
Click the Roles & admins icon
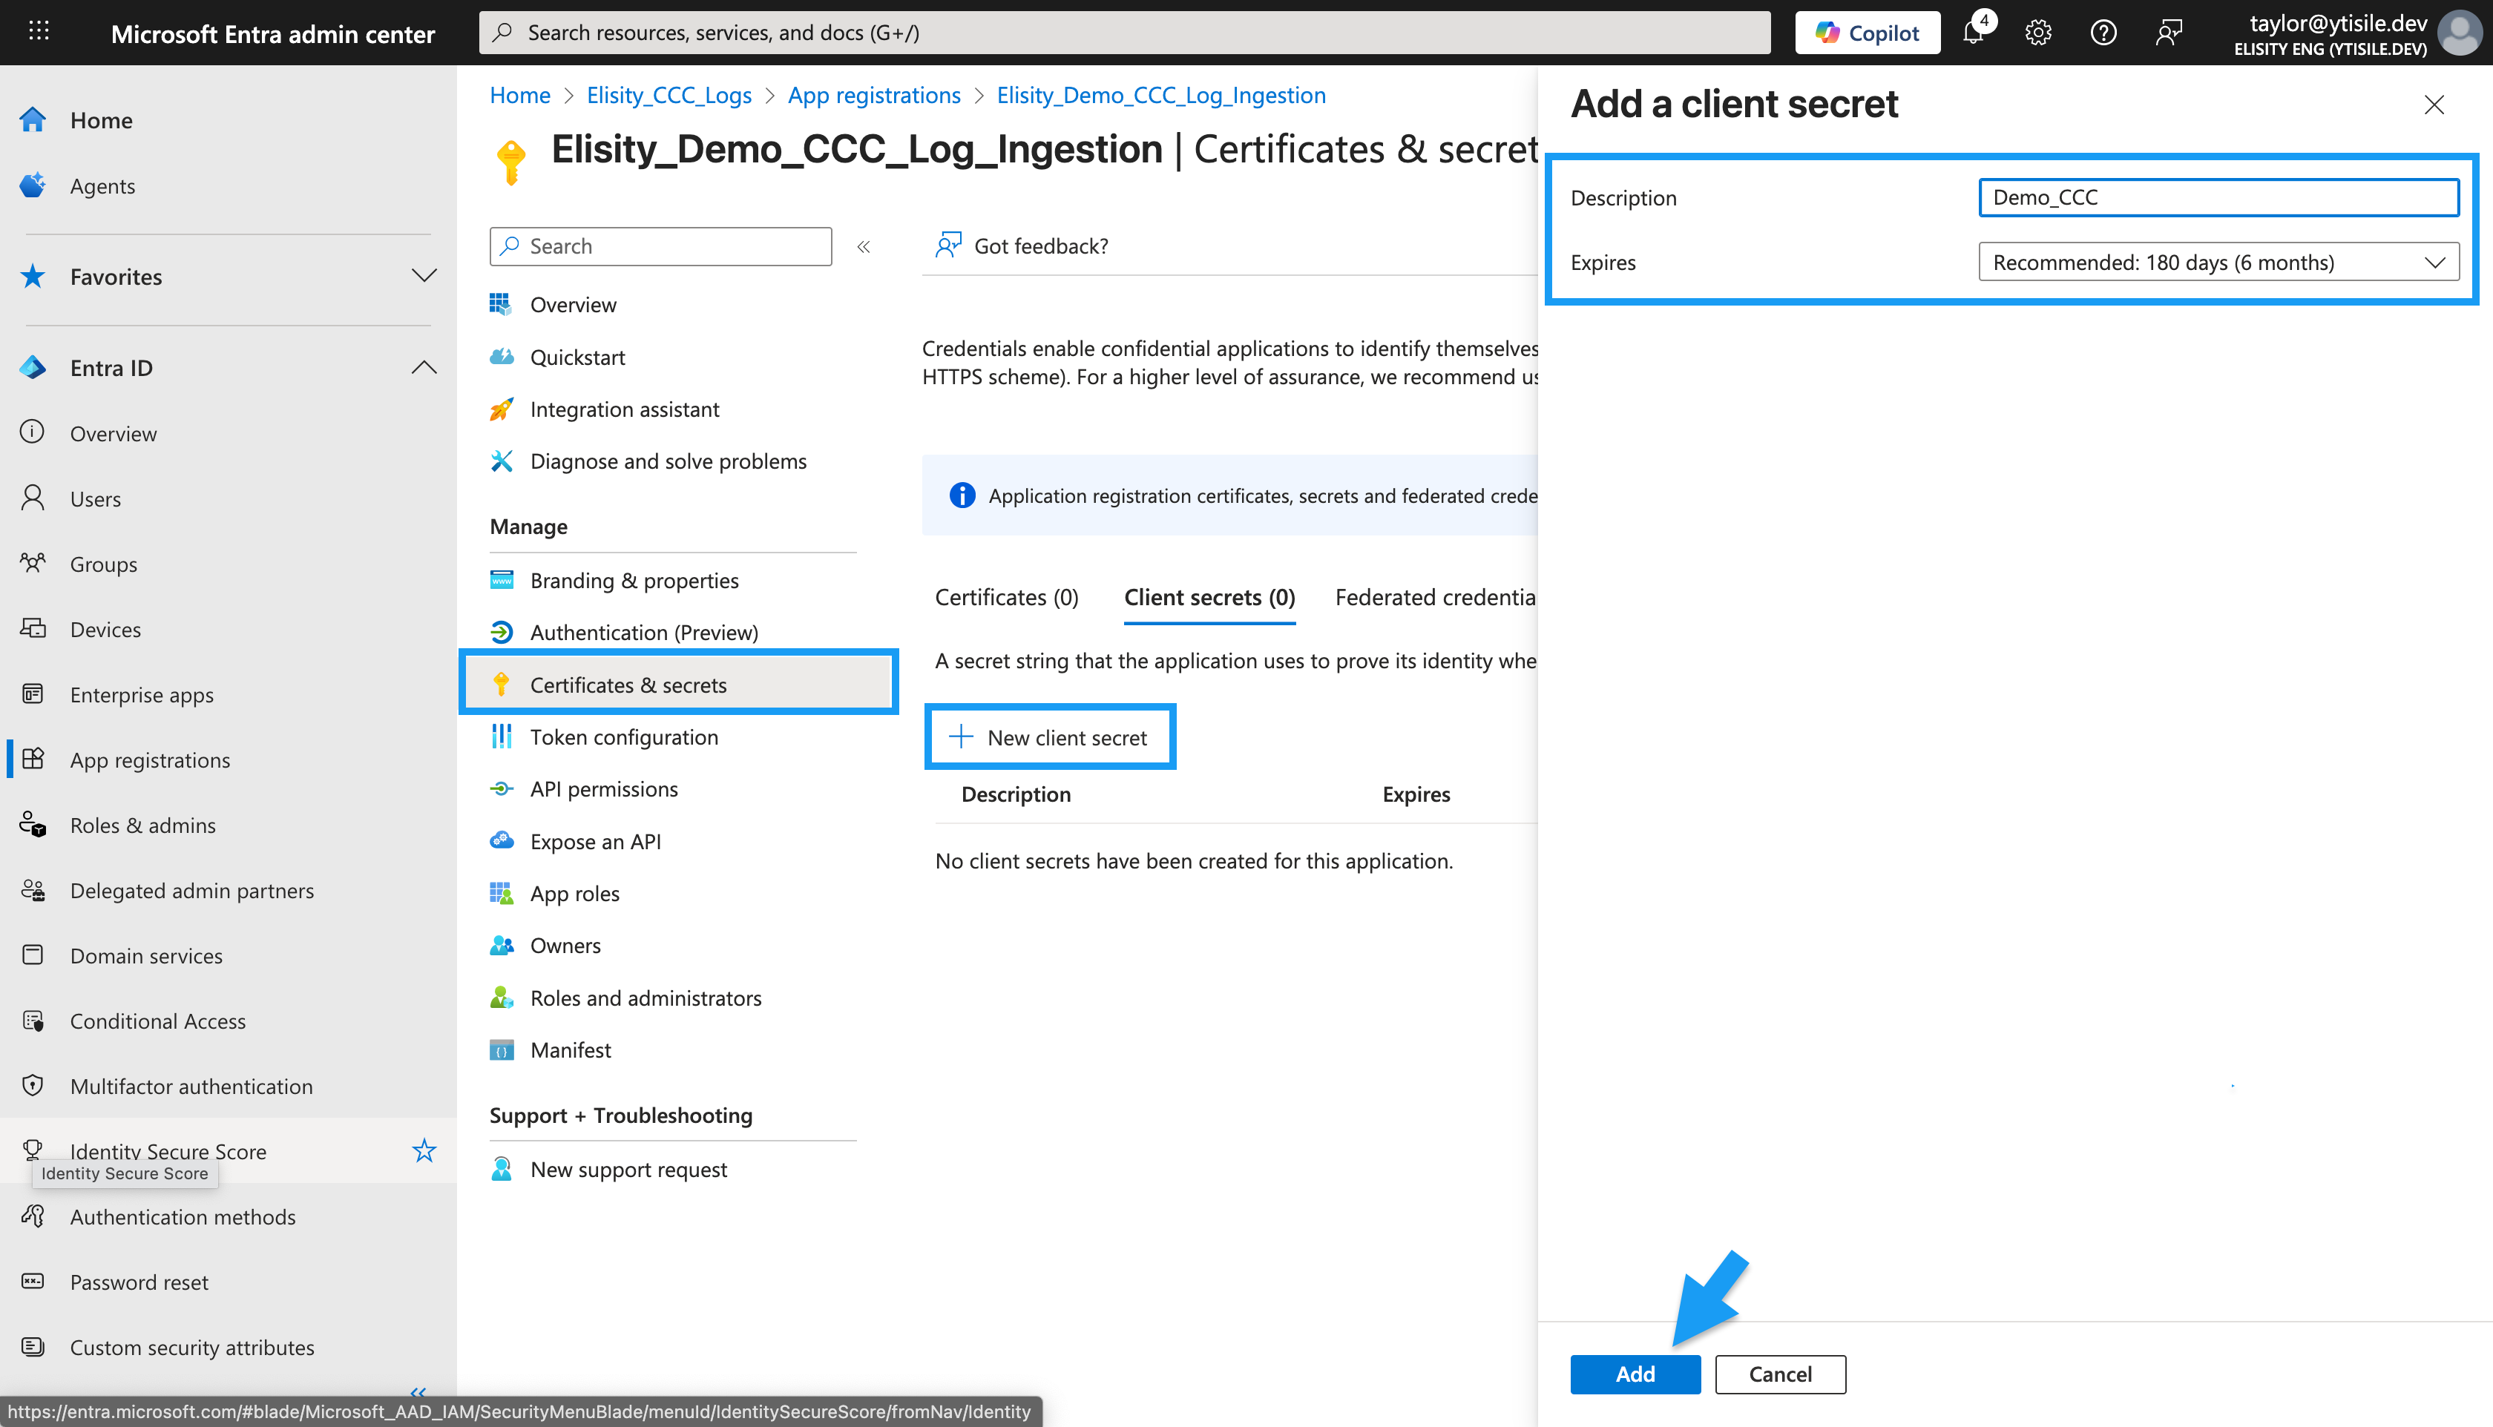(x=33, y=824)
